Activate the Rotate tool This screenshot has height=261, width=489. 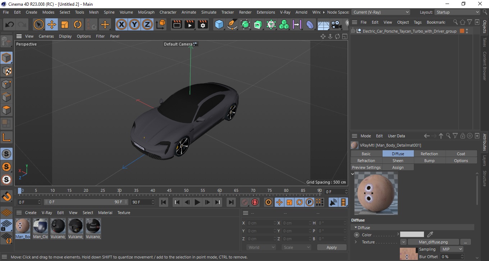tap(78, 24)
